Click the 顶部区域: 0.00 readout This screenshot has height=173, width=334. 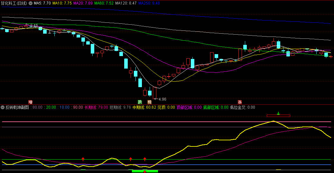point(189,107)
